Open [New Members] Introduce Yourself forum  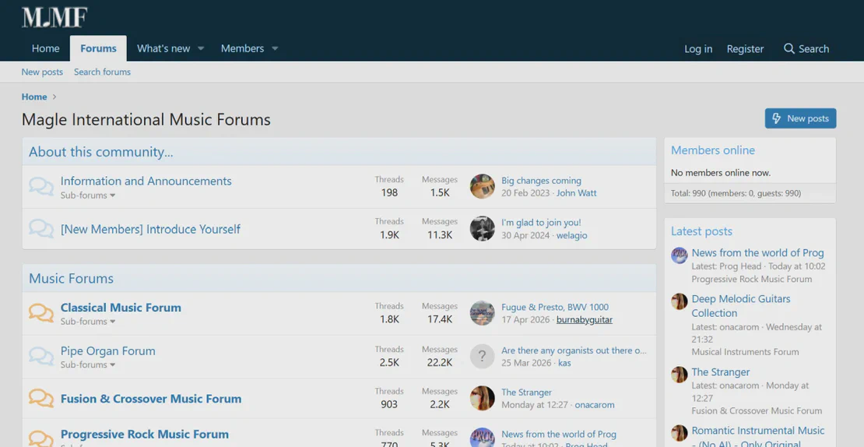click(x=150, y=229)
